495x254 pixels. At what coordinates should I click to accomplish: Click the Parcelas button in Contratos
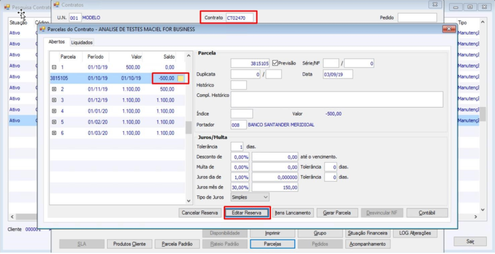(272, 244)
